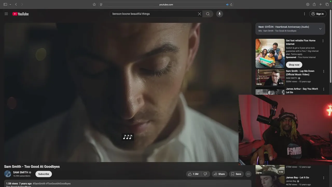Open options for Fios Home Internet ad
Viewport: 332px width, 187px height.
click(323, 41)
